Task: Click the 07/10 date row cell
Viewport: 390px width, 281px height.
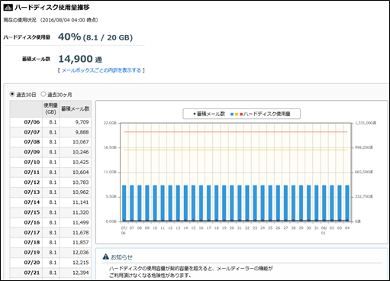Action: (26, 162)
